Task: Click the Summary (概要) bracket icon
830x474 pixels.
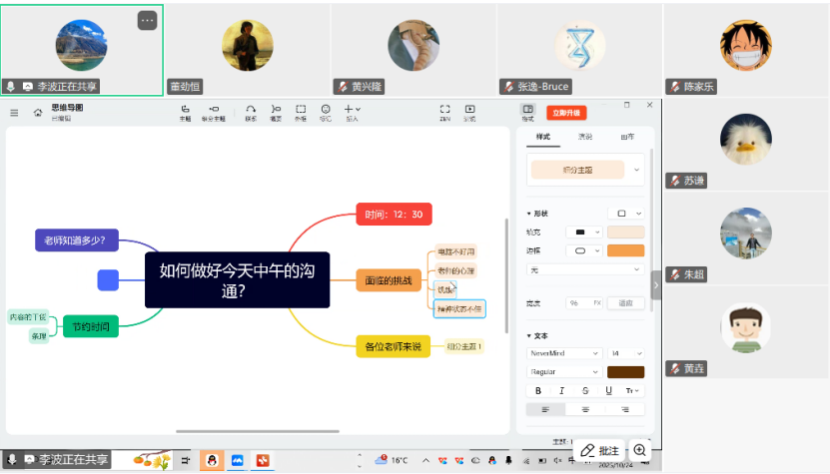Action: pos(276,110)
